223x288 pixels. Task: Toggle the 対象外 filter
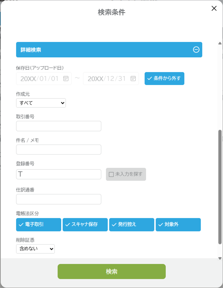tap(178, 225)
